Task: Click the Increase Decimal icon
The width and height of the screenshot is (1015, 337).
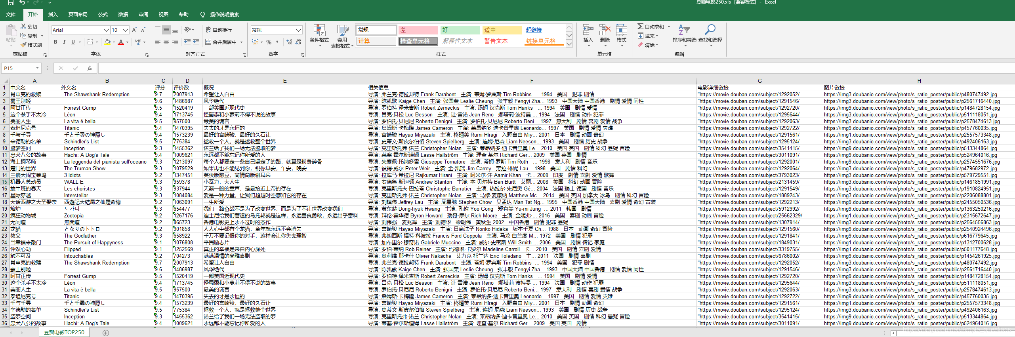Action: pos(289,42)
